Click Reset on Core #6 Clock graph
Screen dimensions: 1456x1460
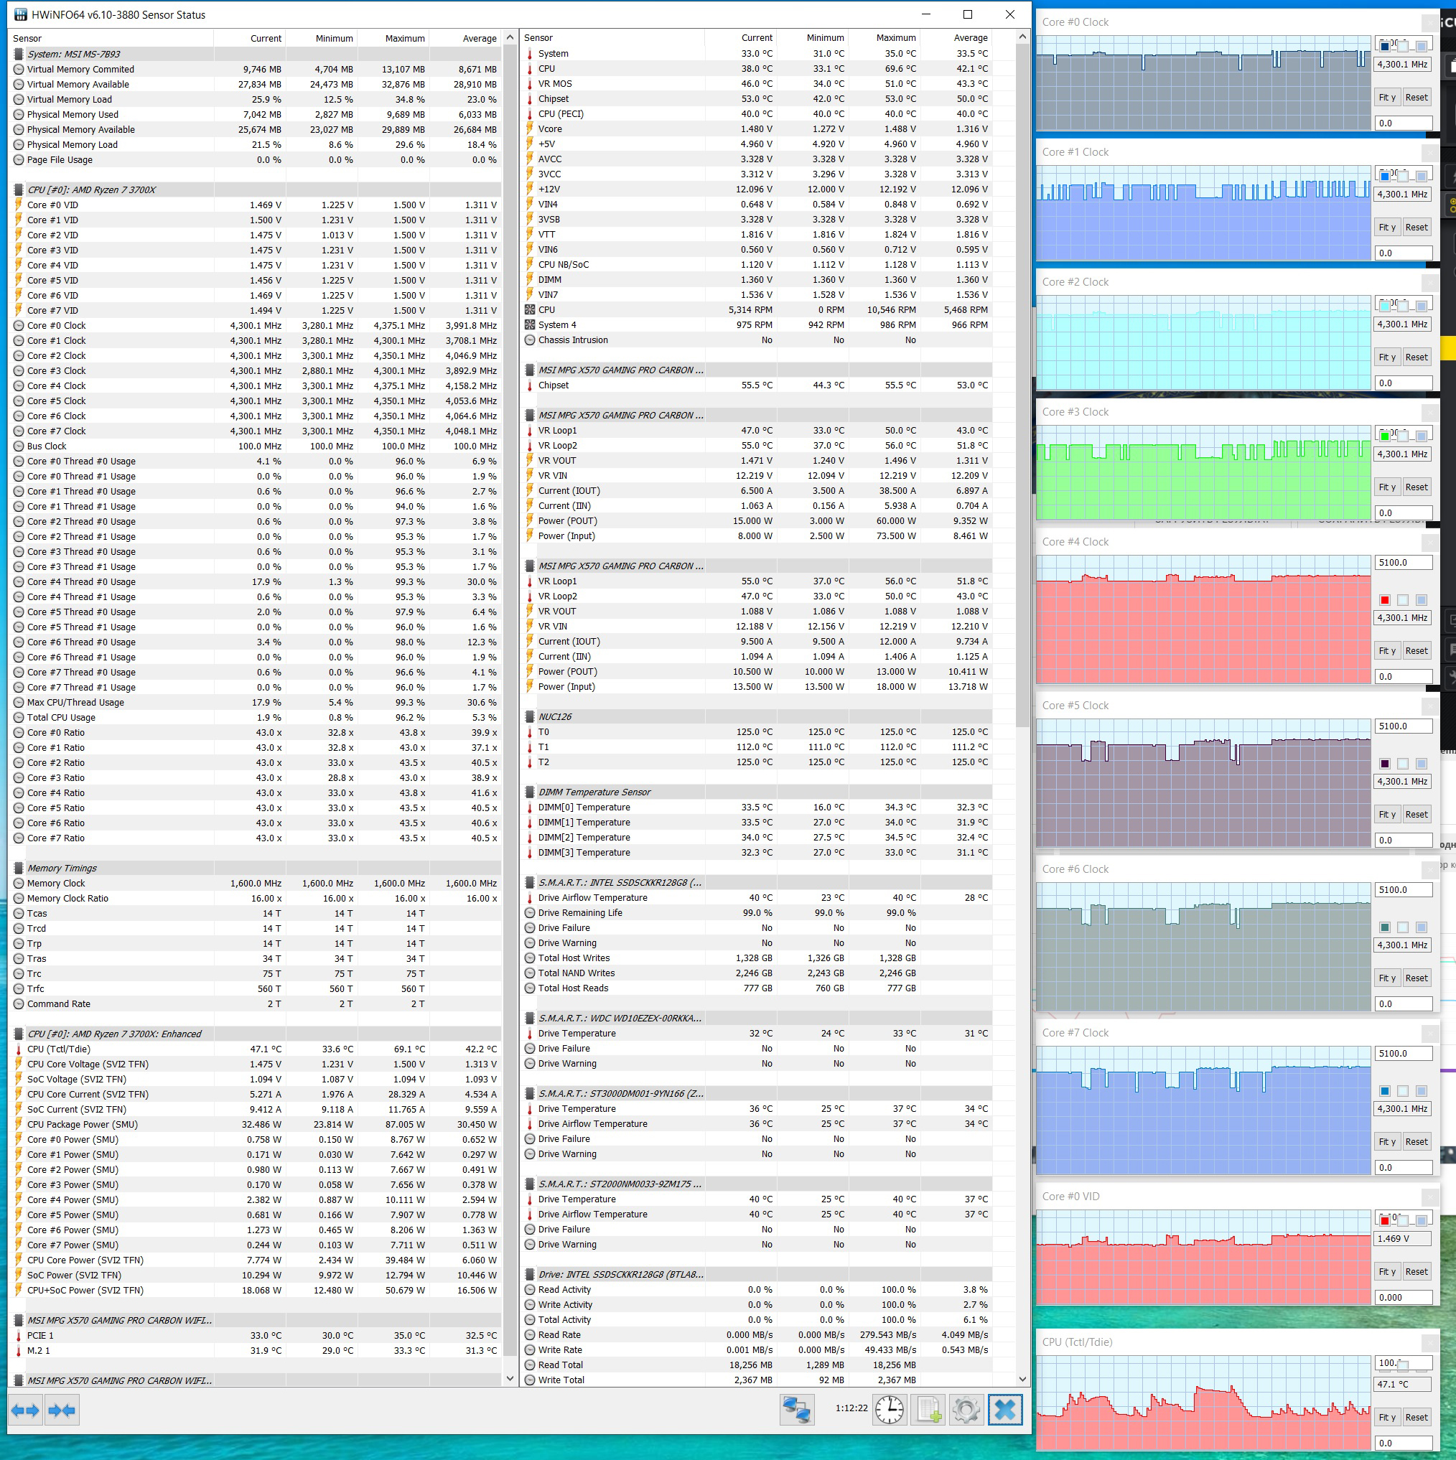(x=1416, y=978)
